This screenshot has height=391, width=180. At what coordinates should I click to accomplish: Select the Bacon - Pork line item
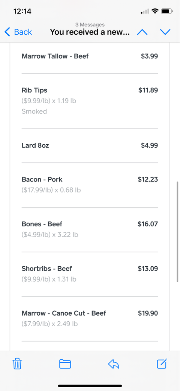90,185
